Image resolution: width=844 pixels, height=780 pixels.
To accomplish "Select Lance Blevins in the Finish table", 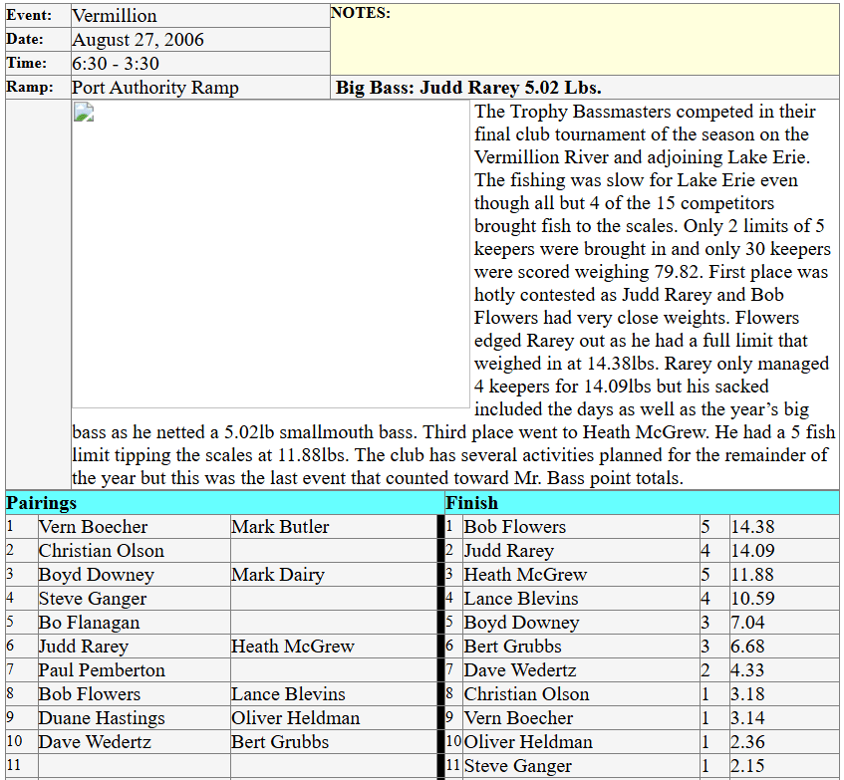I will (x=521, y=599).
